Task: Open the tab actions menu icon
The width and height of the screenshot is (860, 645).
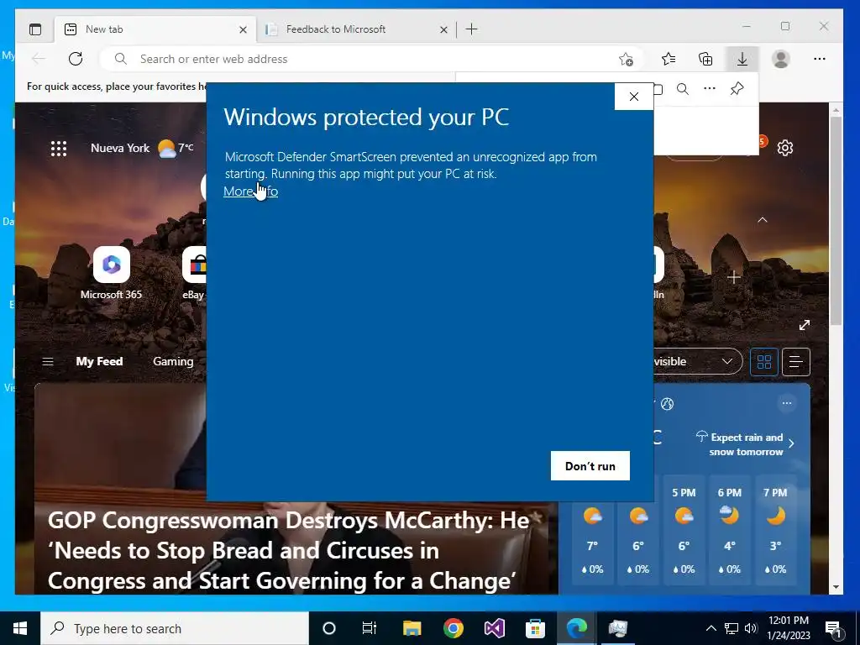Action: 35,29
